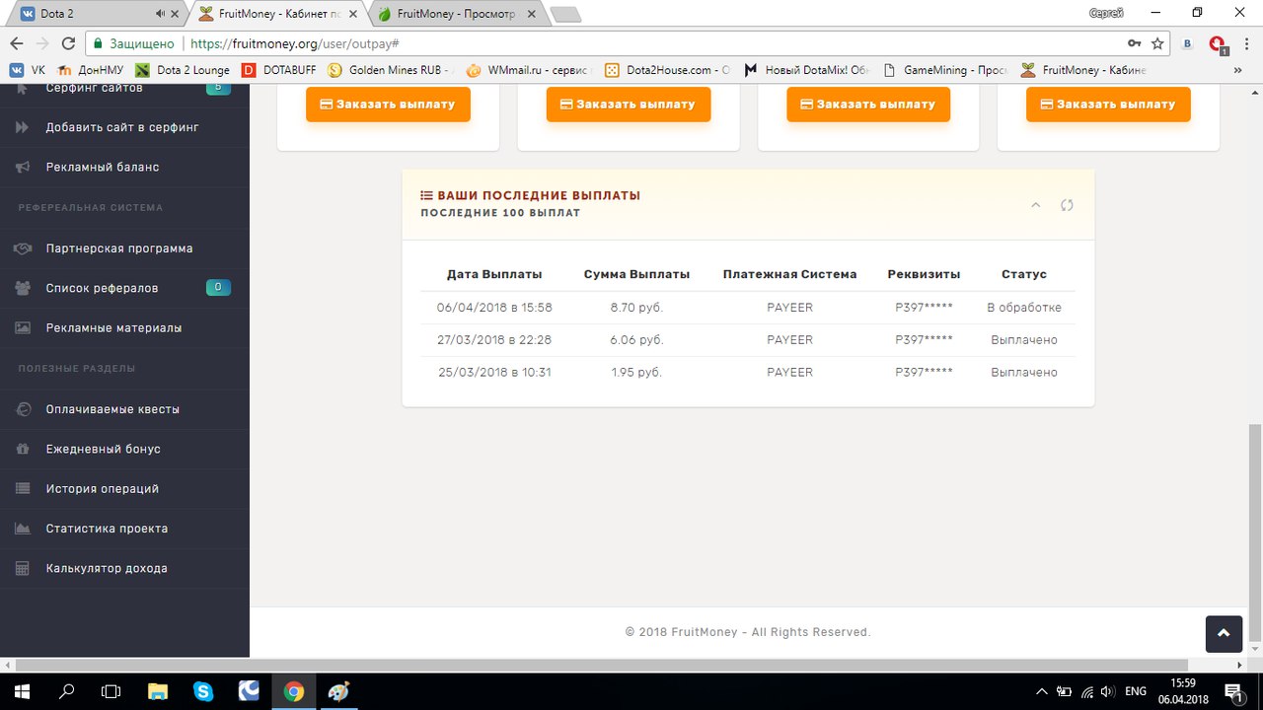This screenshot has width=1263, height=710.
Task: Open the Рекламный баланс menu item
Action: pos(124,167)
